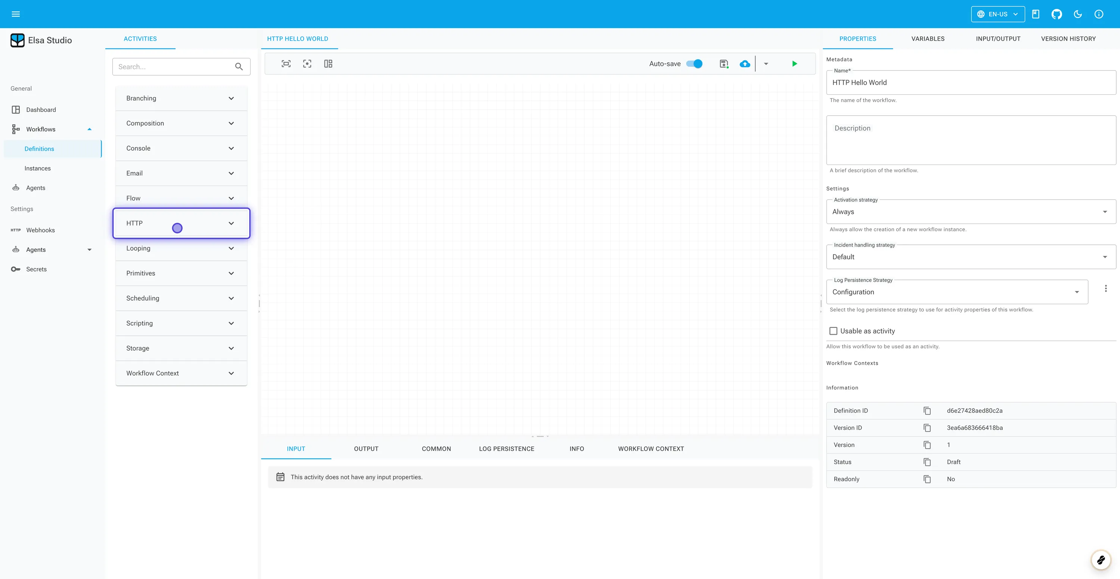Expand the HTTP activity category
Image resolution: width=1120 pixels, height=579 pixels.
click(x=181, y=223)
